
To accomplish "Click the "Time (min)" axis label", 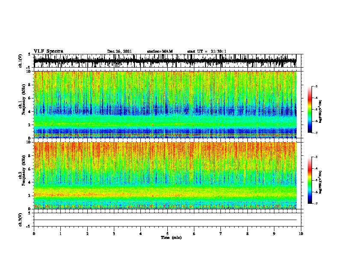I will point(171,238).
